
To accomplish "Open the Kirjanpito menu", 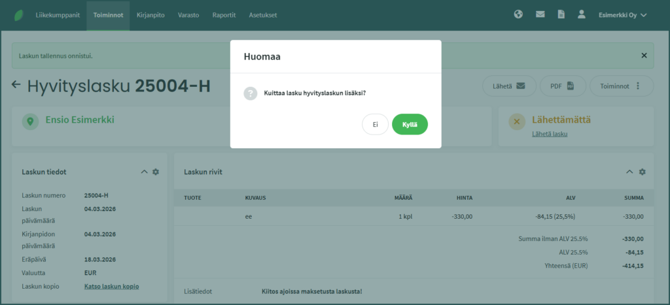I will coord(150,14).
